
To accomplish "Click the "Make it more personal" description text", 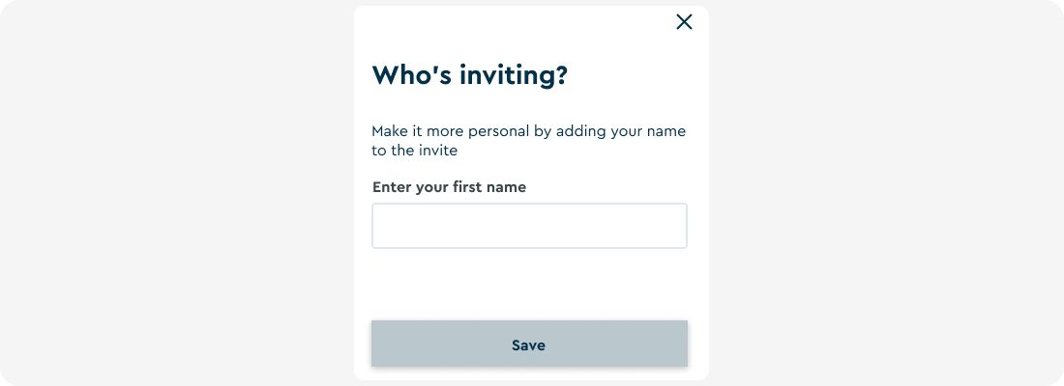I will pos(528,140).
